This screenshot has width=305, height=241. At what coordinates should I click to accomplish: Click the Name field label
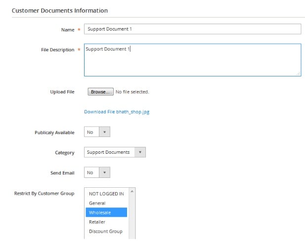(x=68, y=30)
